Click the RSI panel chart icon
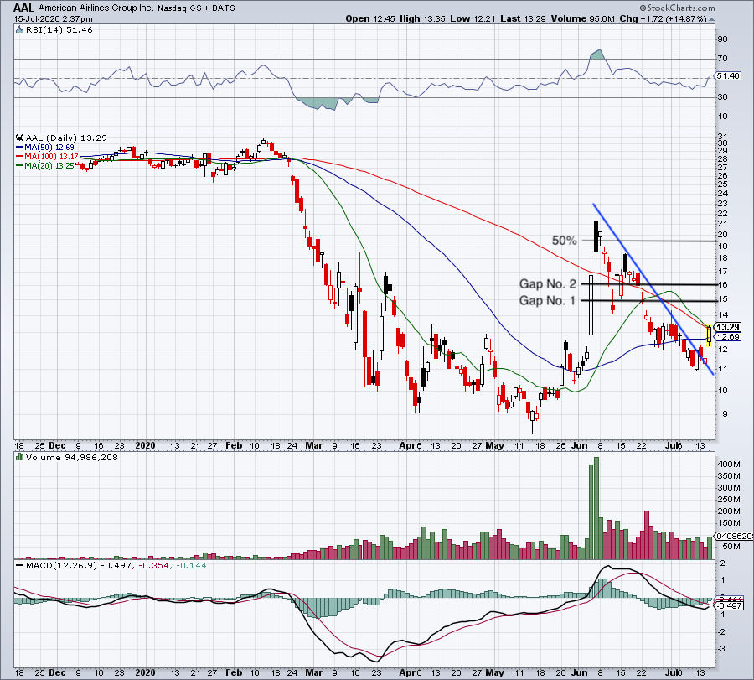This screenshot has height=680, width=754. click(x=20, y=30)
